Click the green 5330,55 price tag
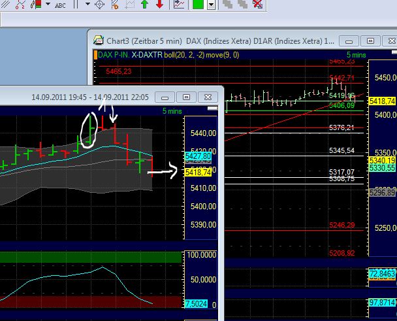The height and width of the screenshot is (321, 397). tap(382, 168)
